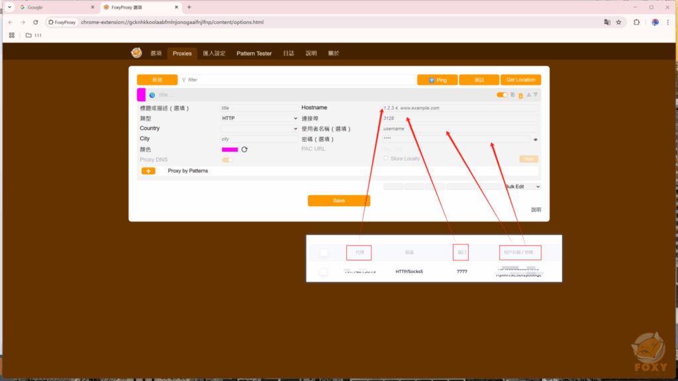Click the magenta color block on the proxy header
The height and width of the screenshot is (381, 678).
click(142, 95)
